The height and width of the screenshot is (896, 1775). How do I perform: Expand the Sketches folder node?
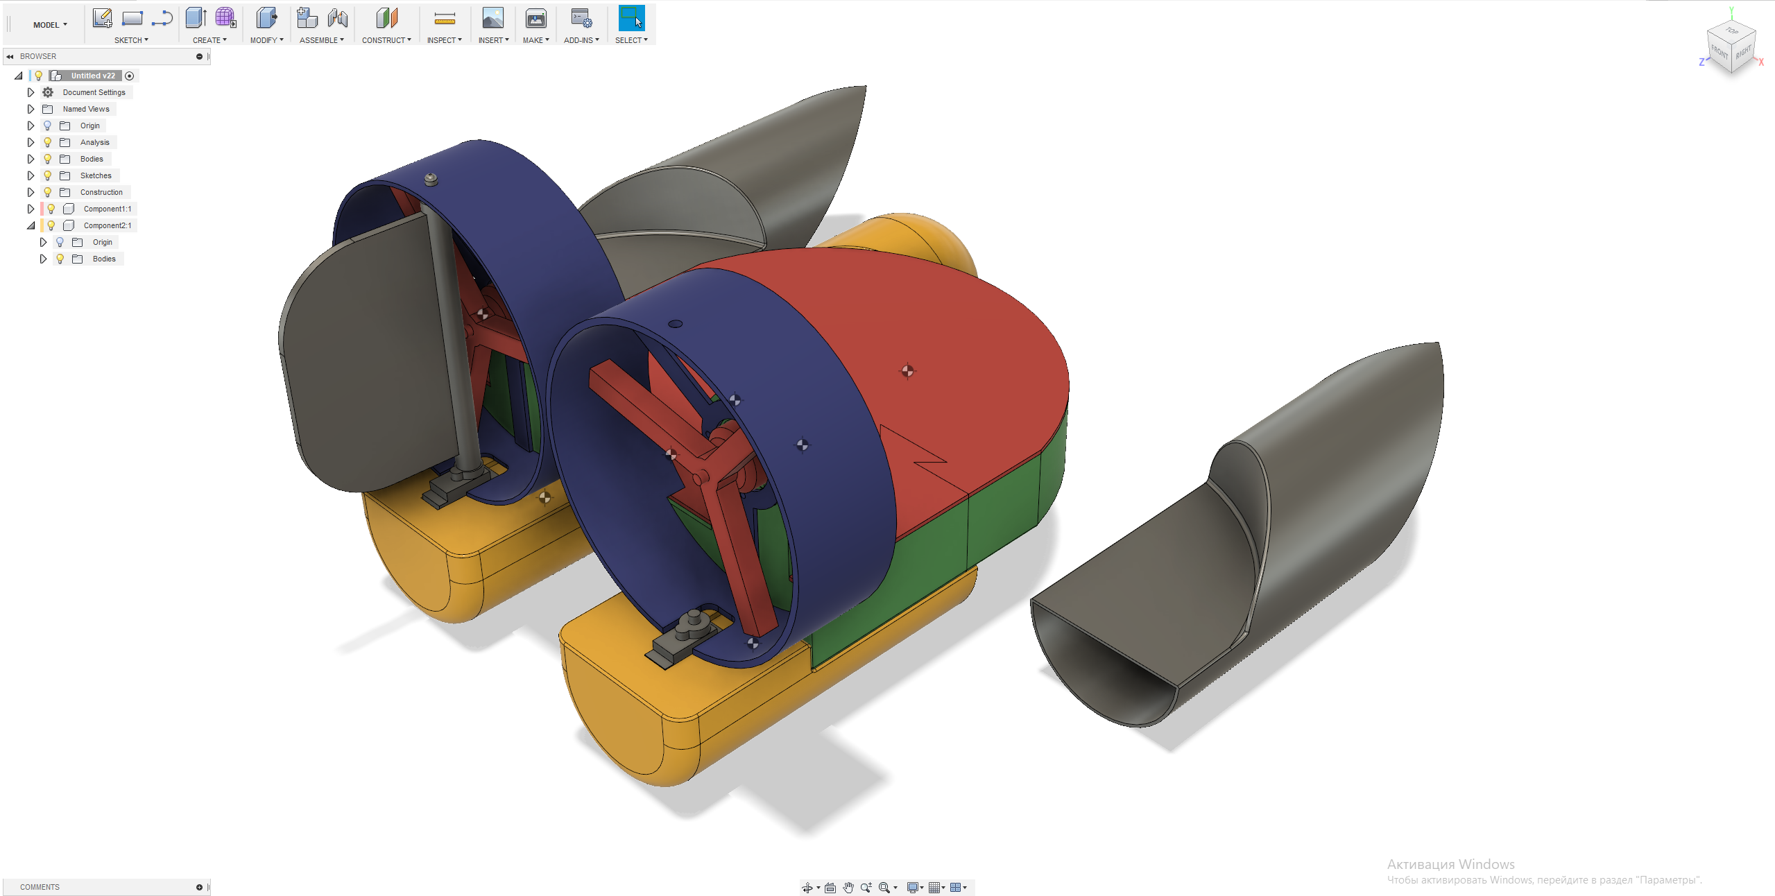[x=31, y=175]
